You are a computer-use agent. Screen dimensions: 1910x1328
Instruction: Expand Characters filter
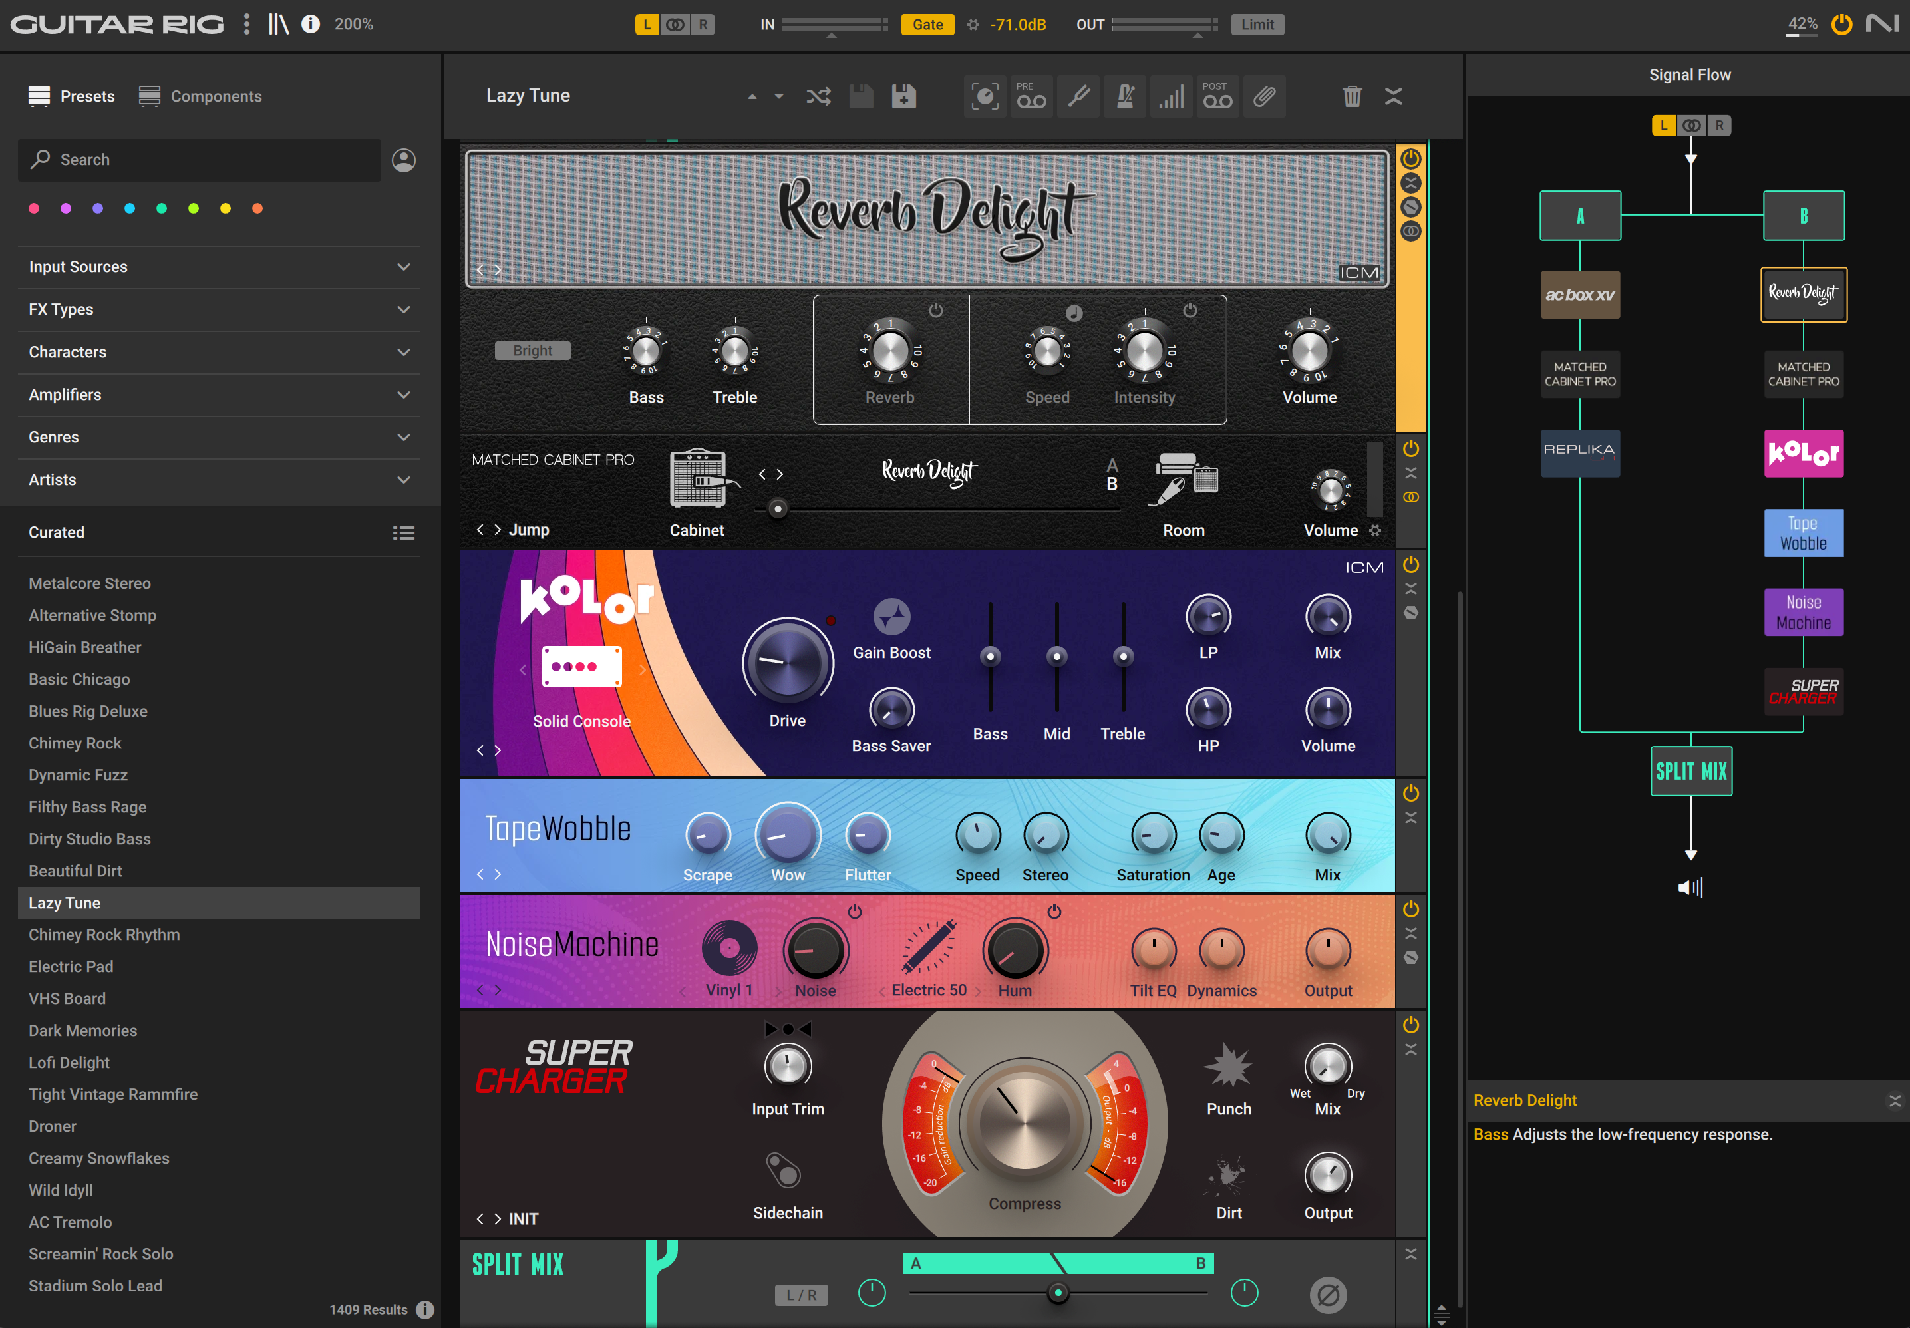pos(218,352)
